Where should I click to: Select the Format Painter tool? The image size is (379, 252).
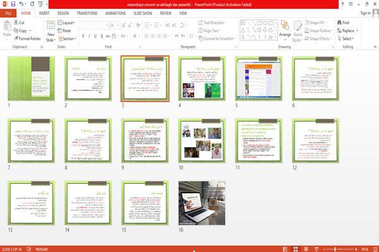click(28, 39)
